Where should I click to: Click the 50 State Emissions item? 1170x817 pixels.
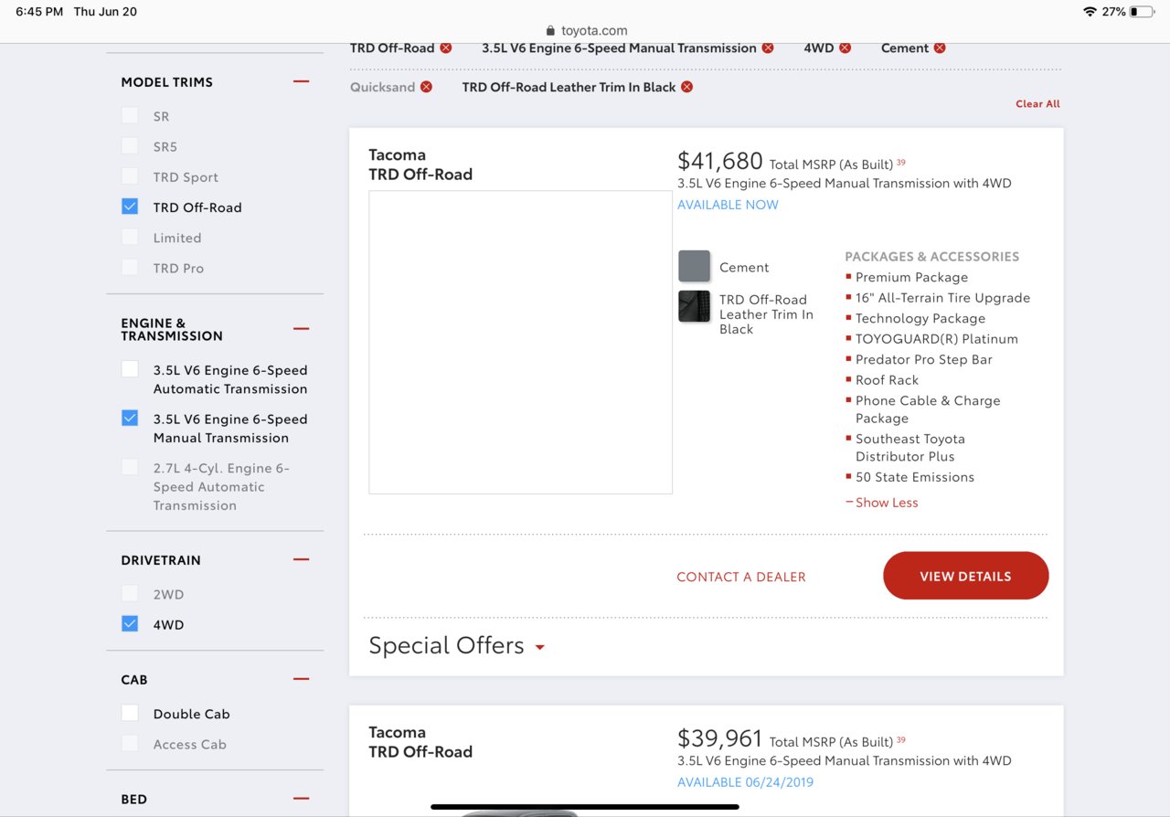click(x=915, y=477)
